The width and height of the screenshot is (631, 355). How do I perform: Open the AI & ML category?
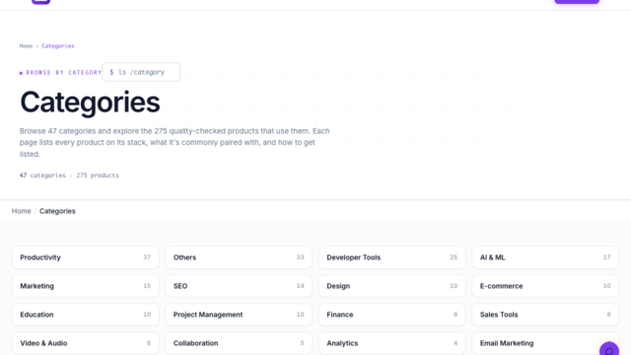(545, 257)
